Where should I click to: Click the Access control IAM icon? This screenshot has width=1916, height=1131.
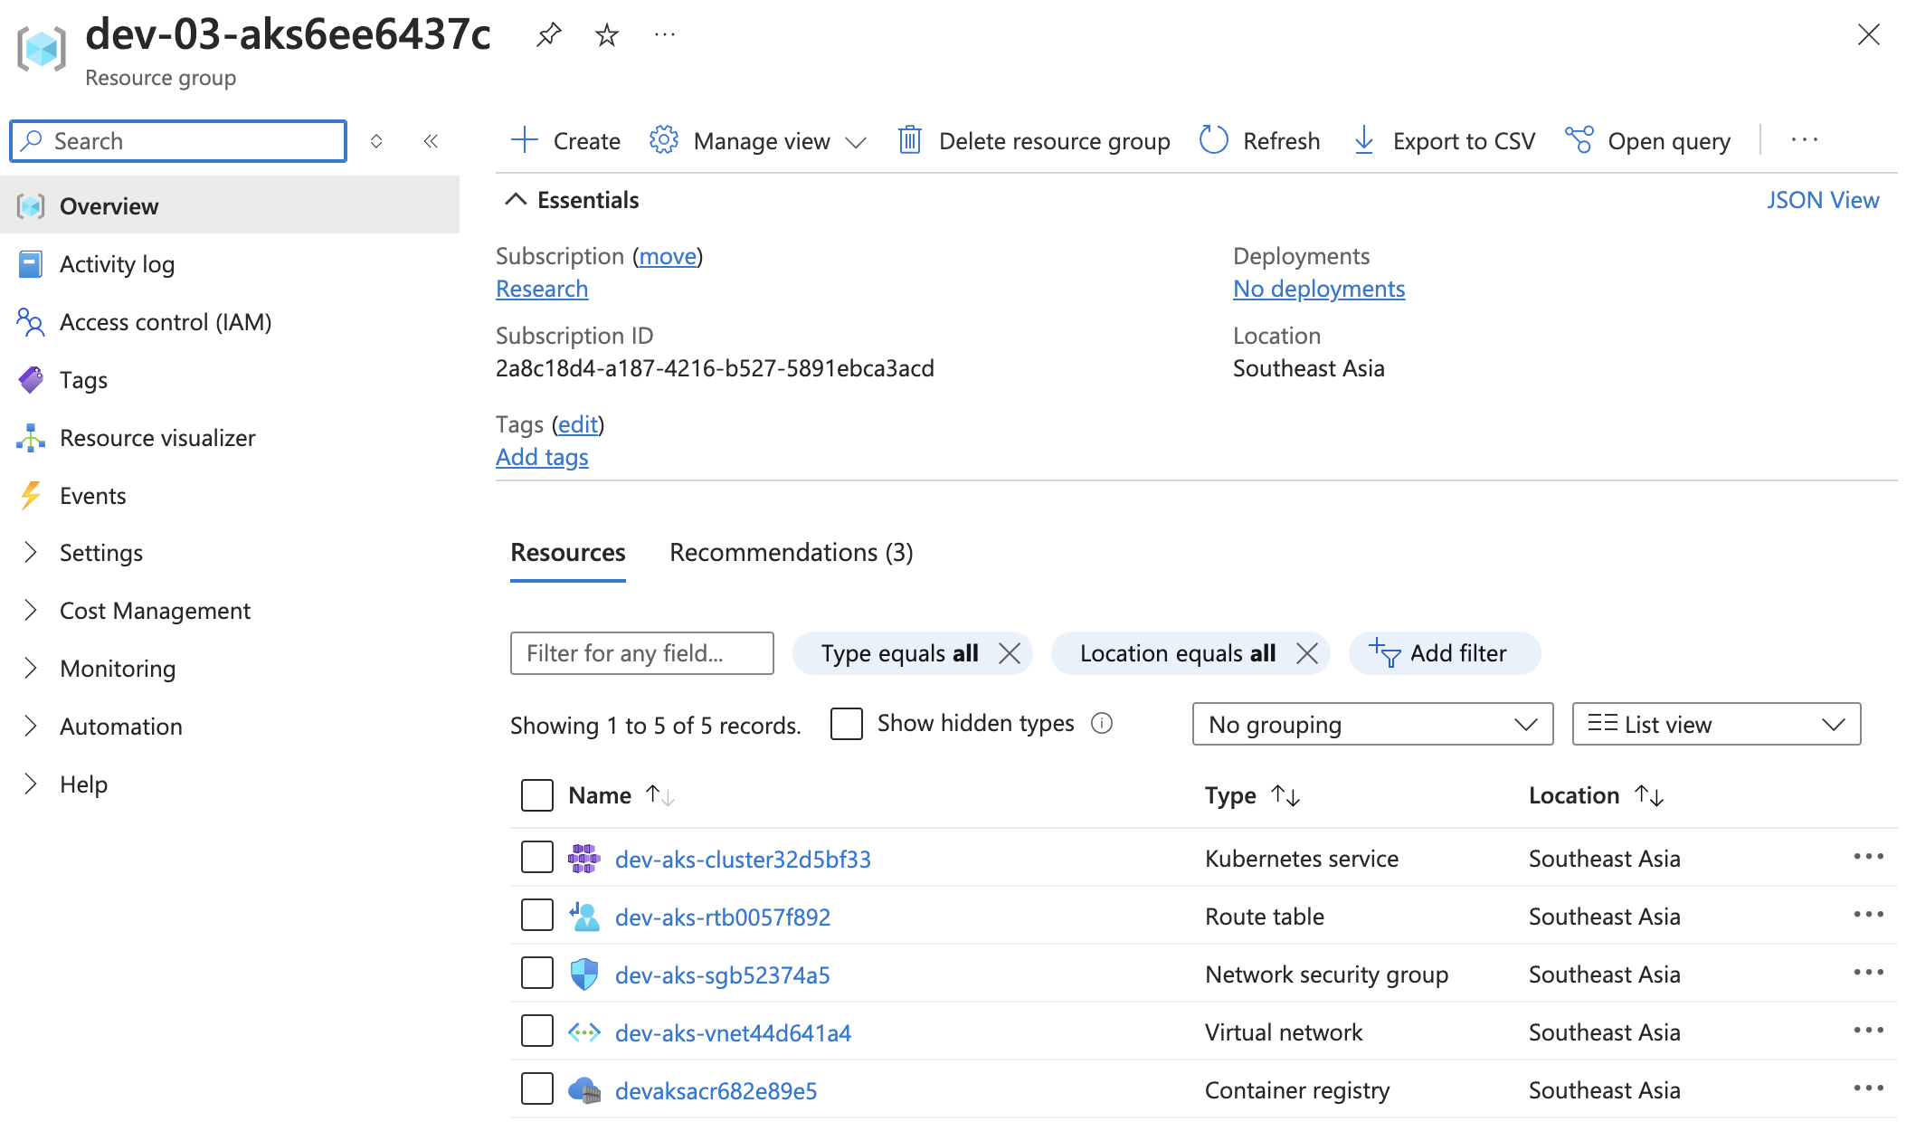(x=33, y=320)
